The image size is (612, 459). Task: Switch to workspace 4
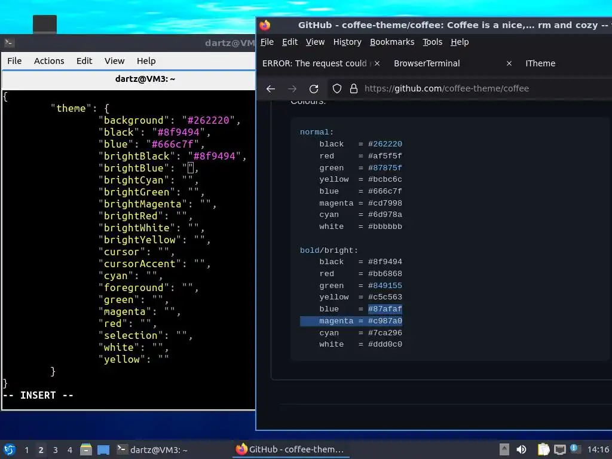70,450
